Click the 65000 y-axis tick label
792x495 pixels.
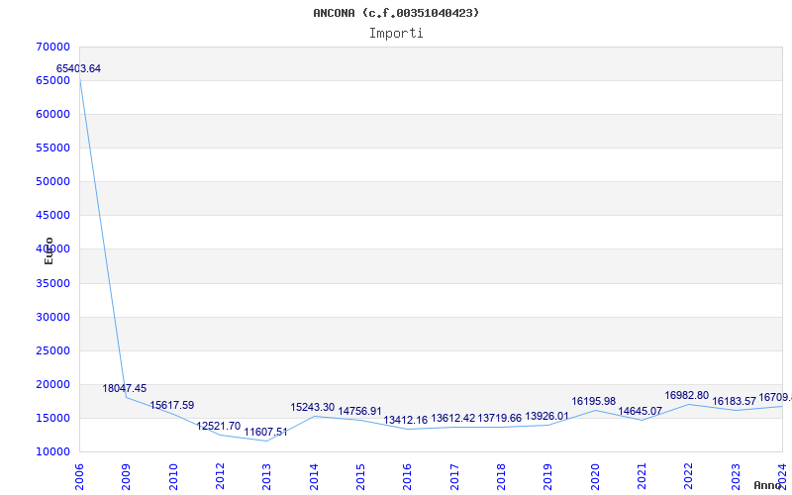click(x=53, y=81)
